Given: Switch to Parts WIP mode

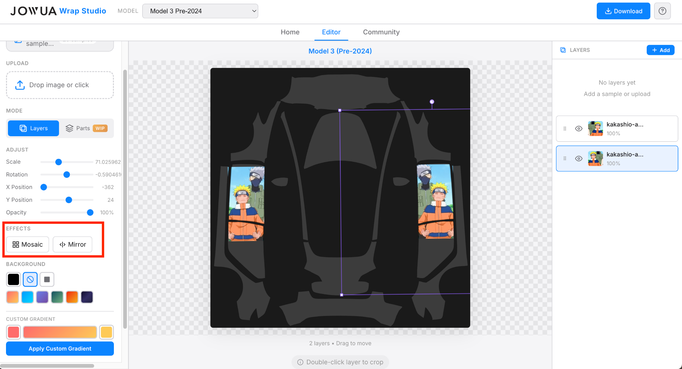Looking at the screenshot, I should (86, 128).
